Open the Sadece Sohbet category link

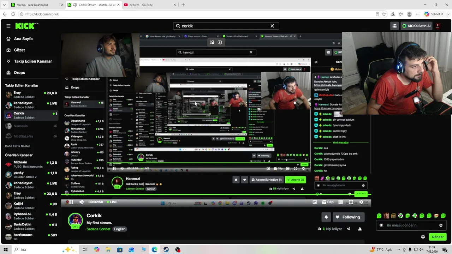(99, 229)
